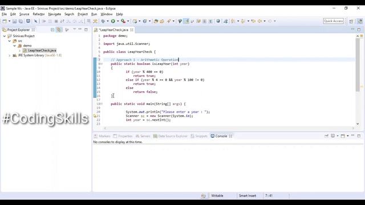
Task: Click the warning marker on line 21
Action: [95, 116]
